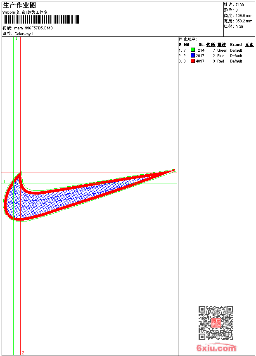Click green guide label 1 on the left edge
Screen dimensions: 256x356
(x=4, y=181)
